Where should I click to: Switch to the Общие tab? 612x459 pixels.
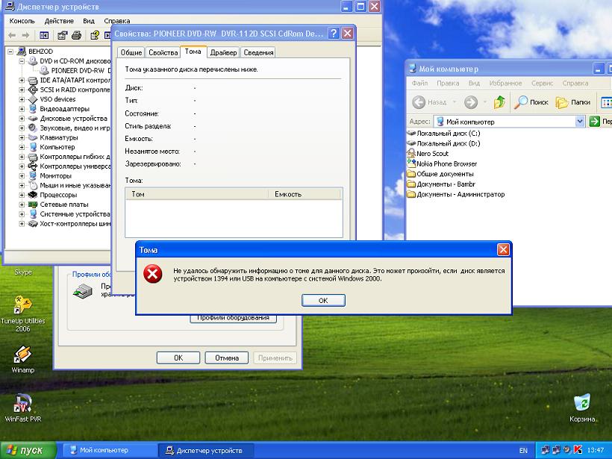(131, 53)
